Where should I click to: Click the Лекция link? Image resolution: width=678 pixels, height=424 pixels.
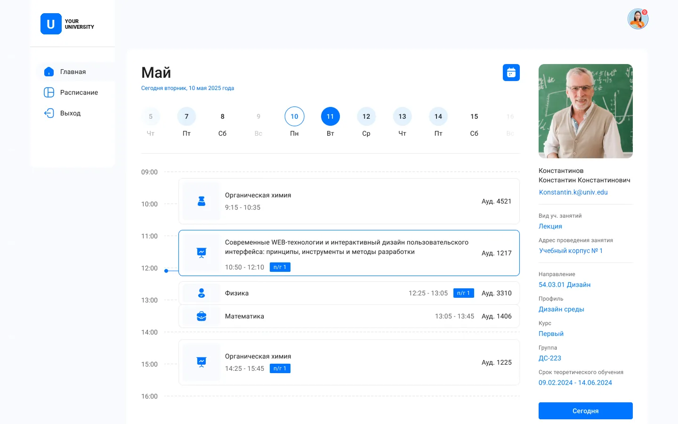click(x=550, y=226)
